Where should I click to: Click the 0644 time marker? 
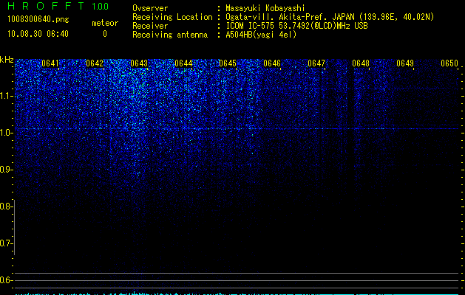(183, 63)
